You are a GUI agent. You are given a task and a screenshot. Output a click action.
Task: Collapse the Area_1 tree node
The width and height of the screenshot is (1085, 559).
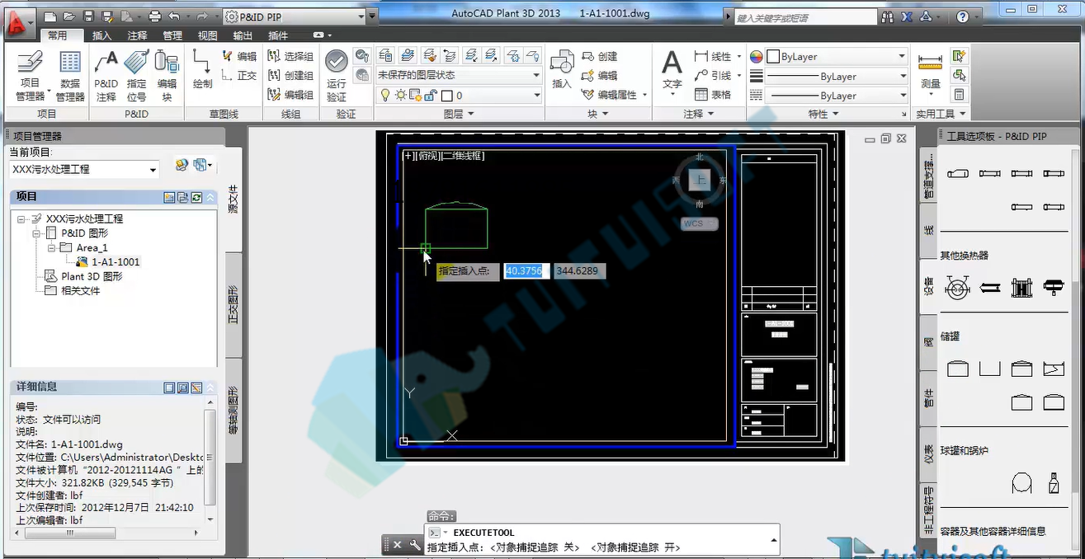(51, 247)
